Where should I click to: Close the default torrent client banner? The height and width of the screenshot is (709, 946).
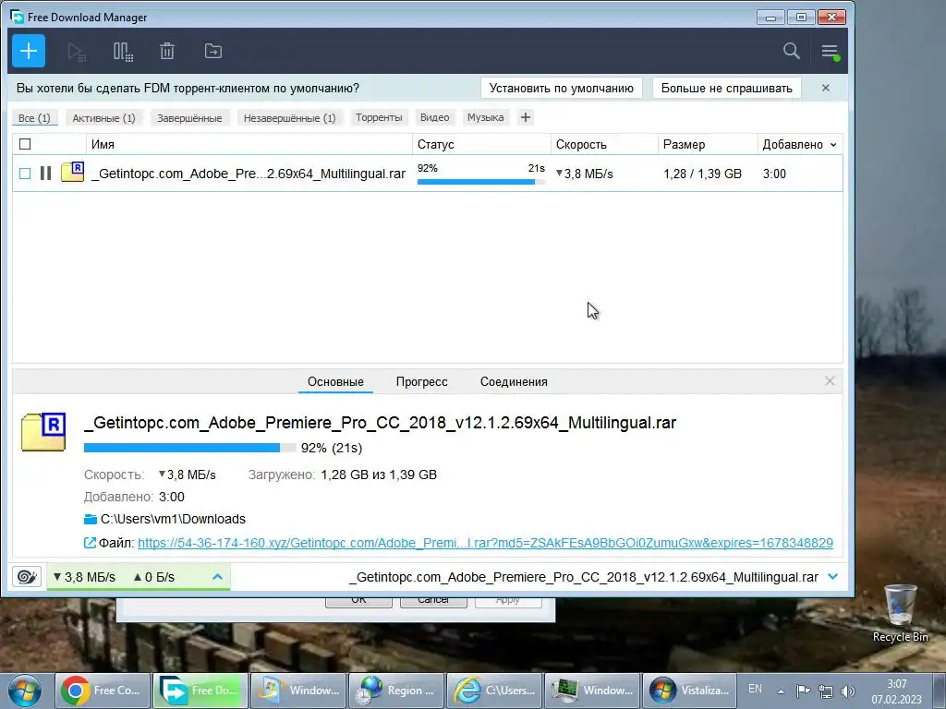[826, 88]
